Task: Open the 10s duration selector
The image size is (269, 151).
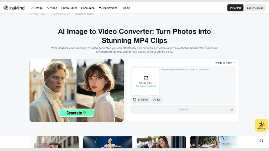Action: (157, 100)
